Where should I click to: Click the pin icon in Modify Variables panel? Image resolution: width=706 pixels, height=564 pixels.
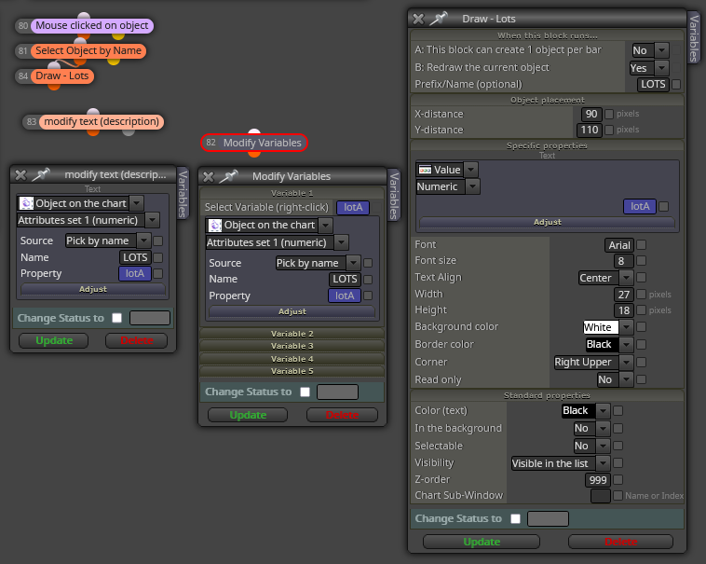click(x=228, y=176)
